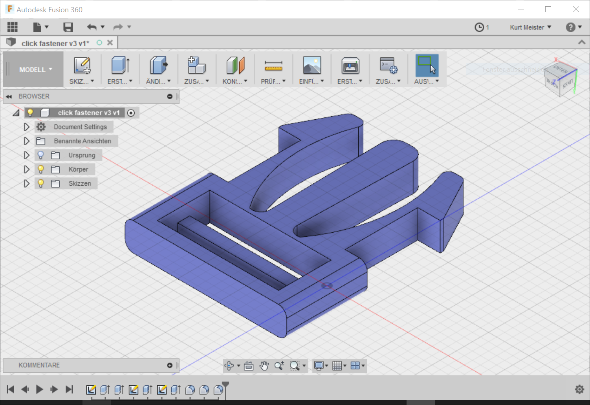The image size is (590, 405).
Task: Click the Save disk icon
Action: pos(68,27)
